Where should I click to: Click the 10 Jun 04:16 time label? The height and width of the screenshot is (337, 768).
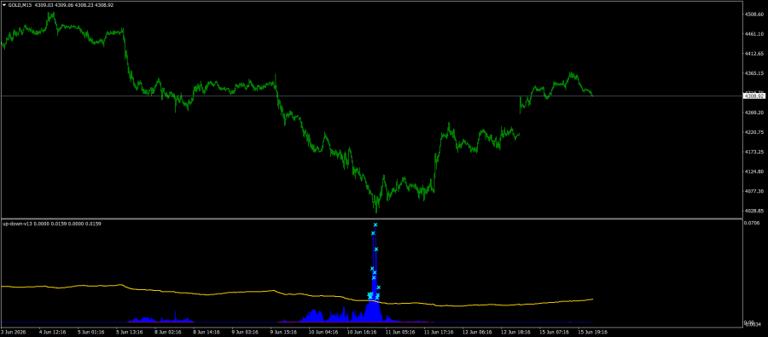pyautogui.click(x=323, y=332)
